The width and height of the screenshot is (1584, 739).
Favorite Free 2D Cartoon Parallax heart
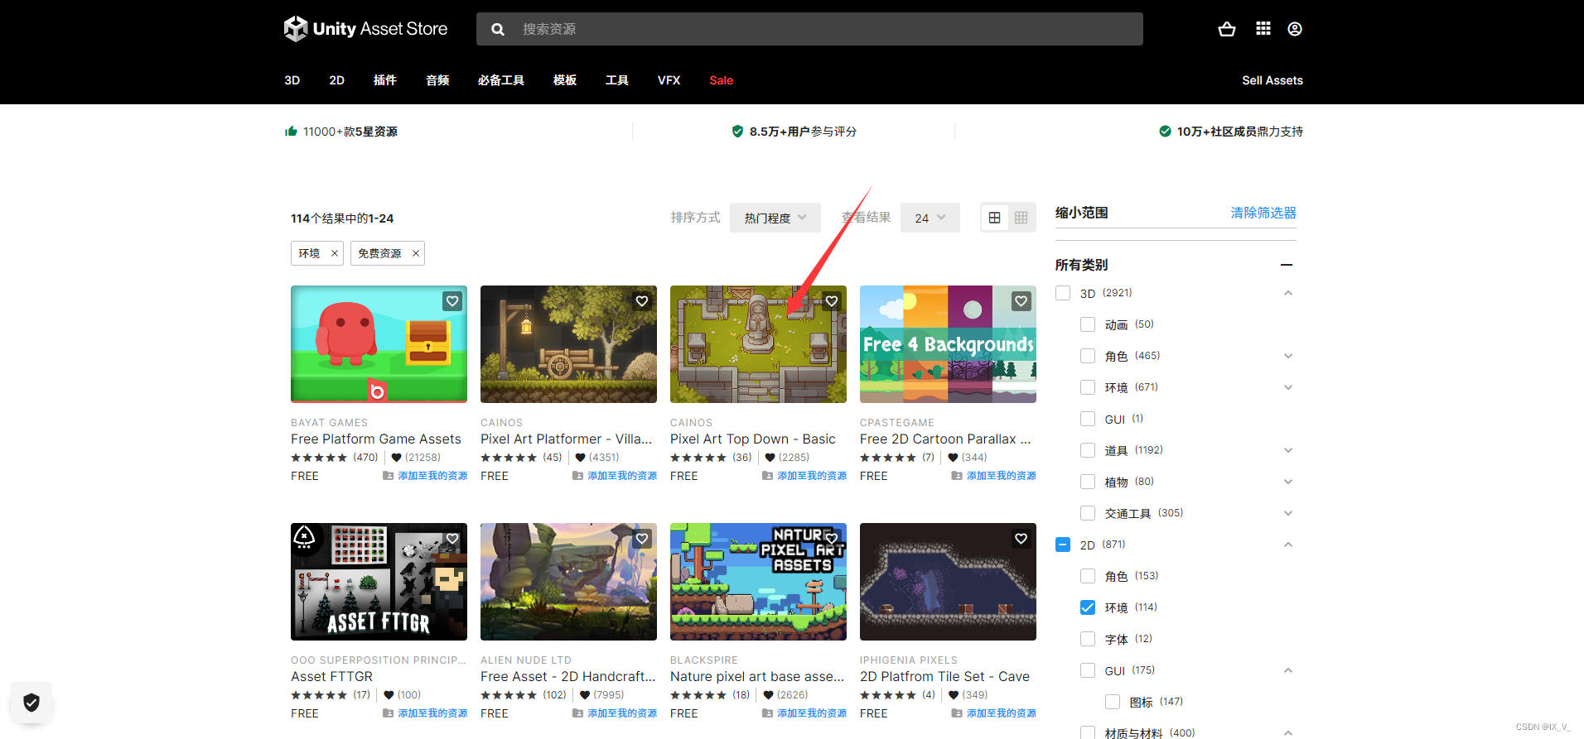1021,301
